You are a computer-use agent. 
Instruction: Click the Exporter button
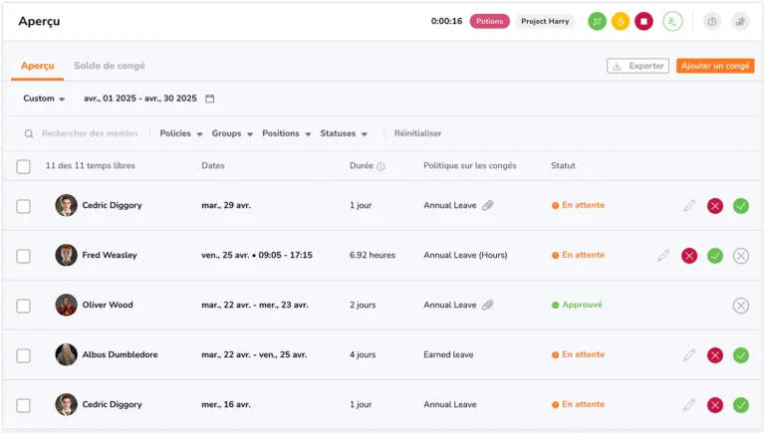(x=637, y=66)
